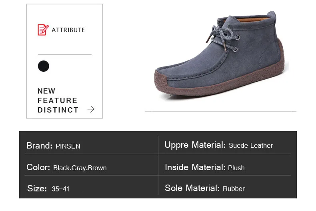This screenshot has height=211, width=316.
Task: Click the shoe's gray laces
Action: pyautogui.click(x=221, y=38)
